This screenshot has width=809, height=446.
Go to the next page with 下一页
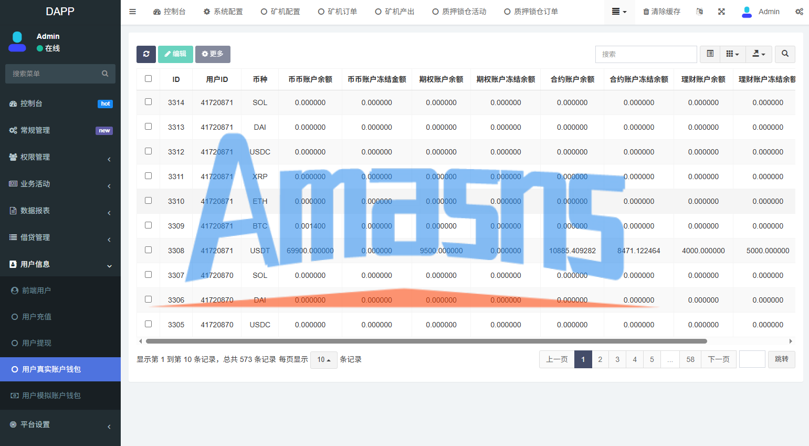719,359
